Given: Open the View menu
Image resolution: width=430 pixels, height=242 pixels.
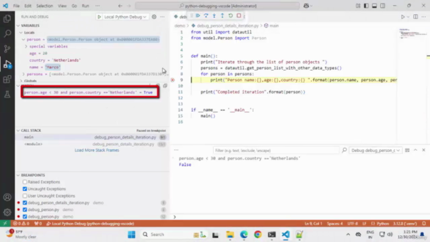Looking at the screenshot, I should [62, 6].
